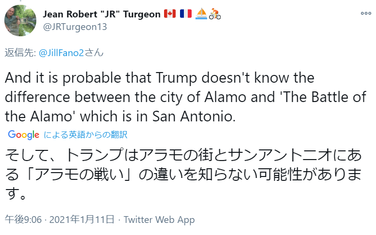Click the French flag emoji
376x235 pixels.
pos(185,15)
